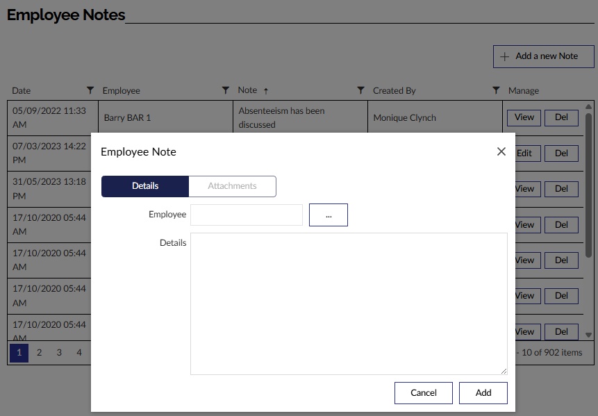
Task: Close the Employee Note dialog
Action: 501,151
